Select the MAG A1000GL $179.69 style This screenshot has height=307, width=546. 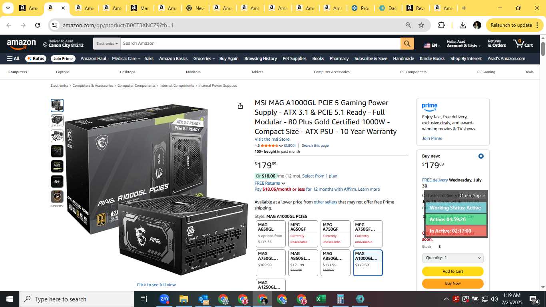[x=368, y=263]
